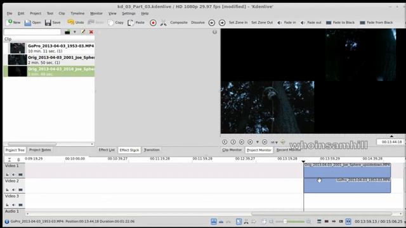The width and height of the screenshot is (406, 228).
Task: Click the Composite transition button
Action: (x=179, y=23)
